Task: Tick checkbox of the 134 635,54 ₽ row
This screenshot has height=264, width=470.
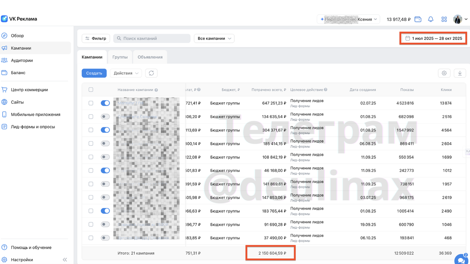Action: click(91, 117)
